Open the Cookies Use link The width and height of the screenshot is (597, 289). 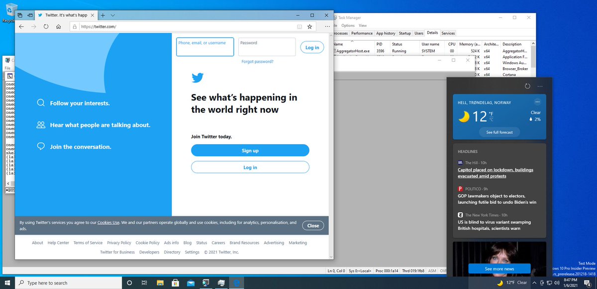point(108,222)
